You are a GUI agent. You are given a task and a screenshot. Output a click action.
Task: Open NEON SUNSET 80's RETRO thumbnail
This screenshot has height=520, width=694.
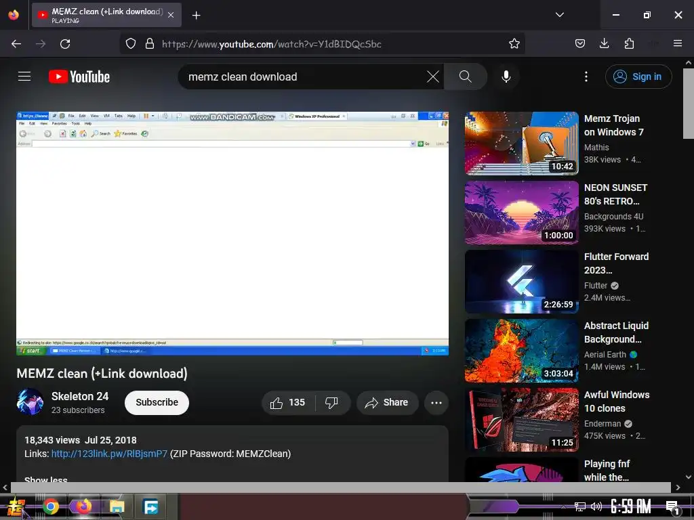click(x=521, y=212)
